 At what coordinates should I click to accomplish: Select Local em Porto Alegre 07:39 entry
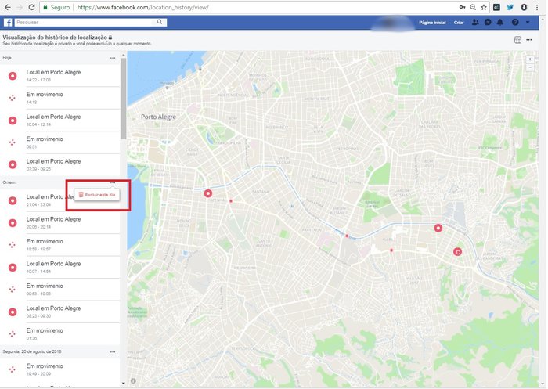click(x=60, y=164)
